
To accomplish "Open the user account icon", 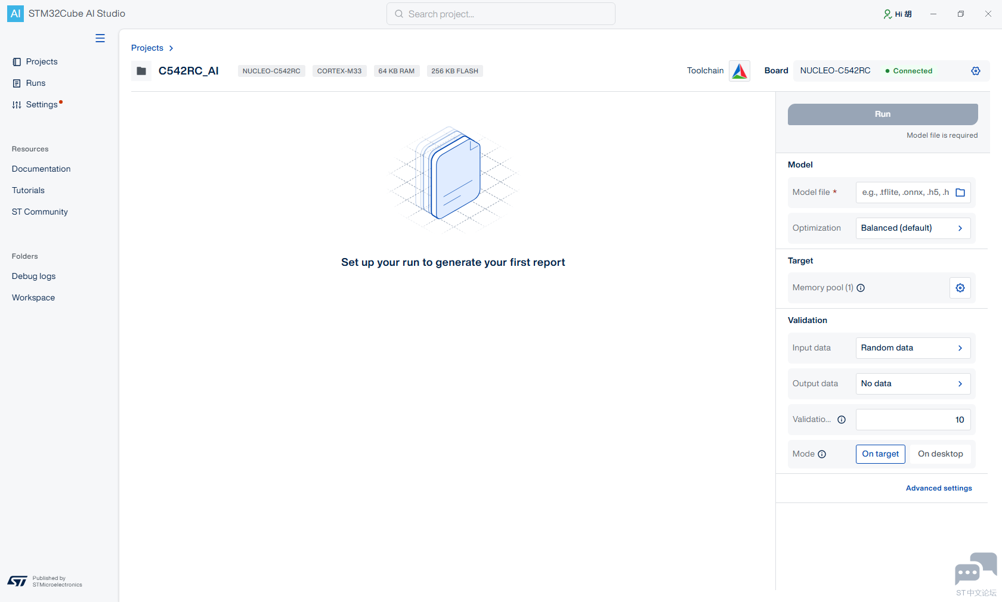I will 887,14.
